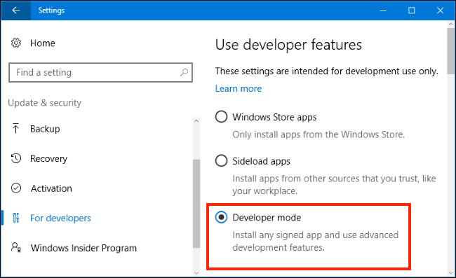
Task: Open the For developers section
Action: [x=60, y=218]
